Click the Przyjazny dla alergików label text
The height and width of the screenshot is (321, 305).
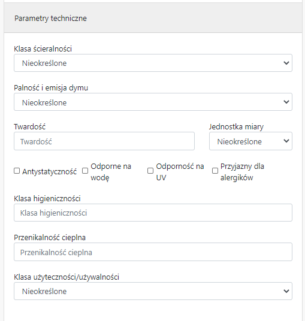[x=242, y=172]
